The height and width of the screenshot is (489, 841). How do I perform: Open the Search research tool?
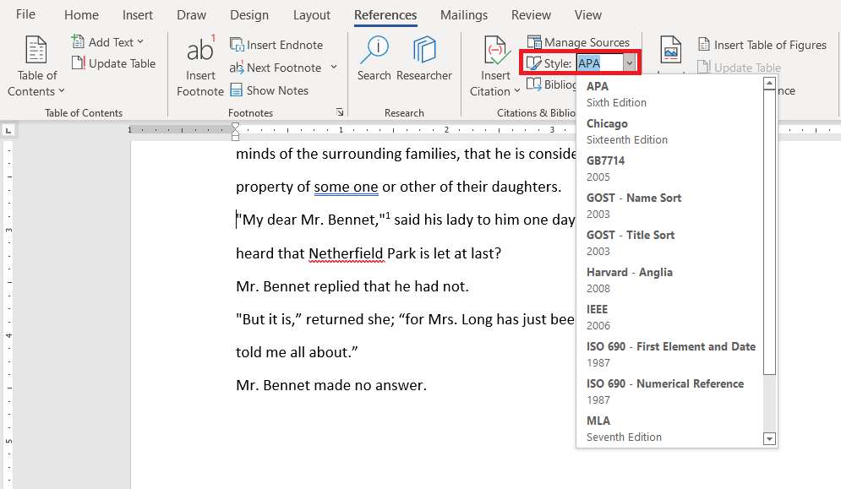[x=374, y=58]
